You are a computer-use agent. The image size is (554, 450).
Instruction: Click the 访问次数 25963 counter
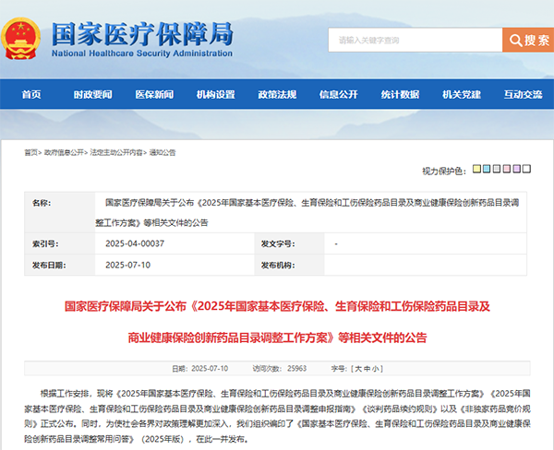pos(279,369)
